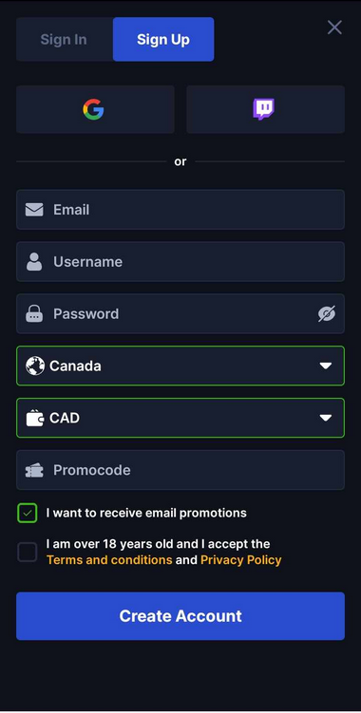Viewport: 361px width, 713px height.
Task: Click the envelope icon in Email field
Action: coord(34,210)
